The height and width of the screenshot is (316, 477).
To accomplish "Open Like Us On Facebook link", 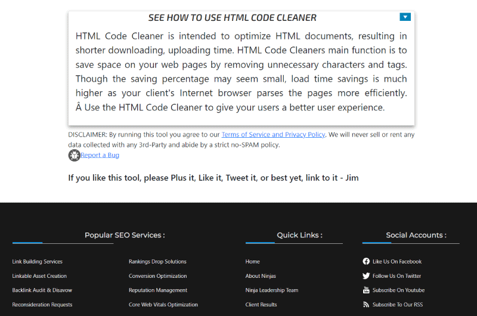I will (x=397, y=262).
